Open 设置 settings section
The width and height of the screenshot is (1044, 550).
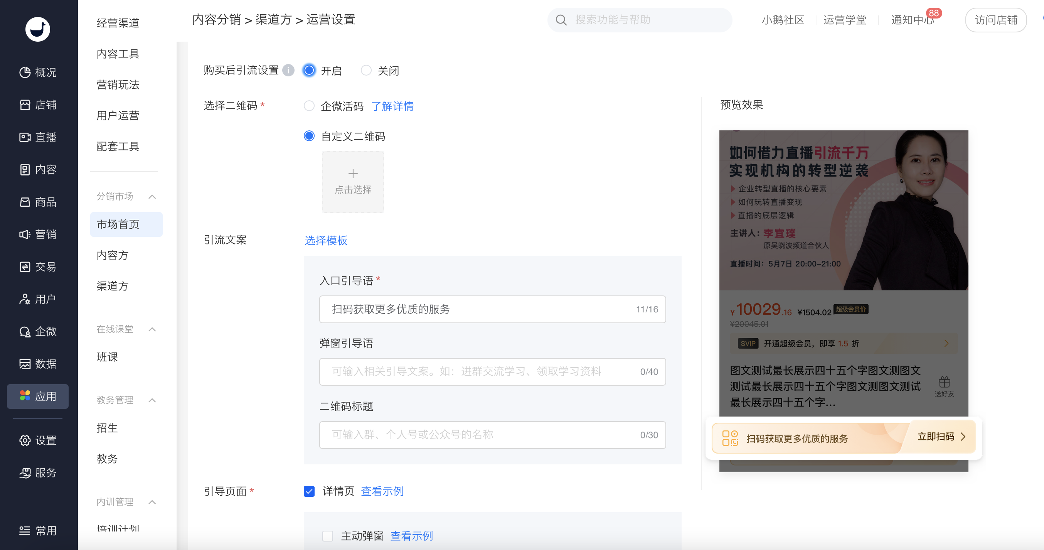click(38, 440)
